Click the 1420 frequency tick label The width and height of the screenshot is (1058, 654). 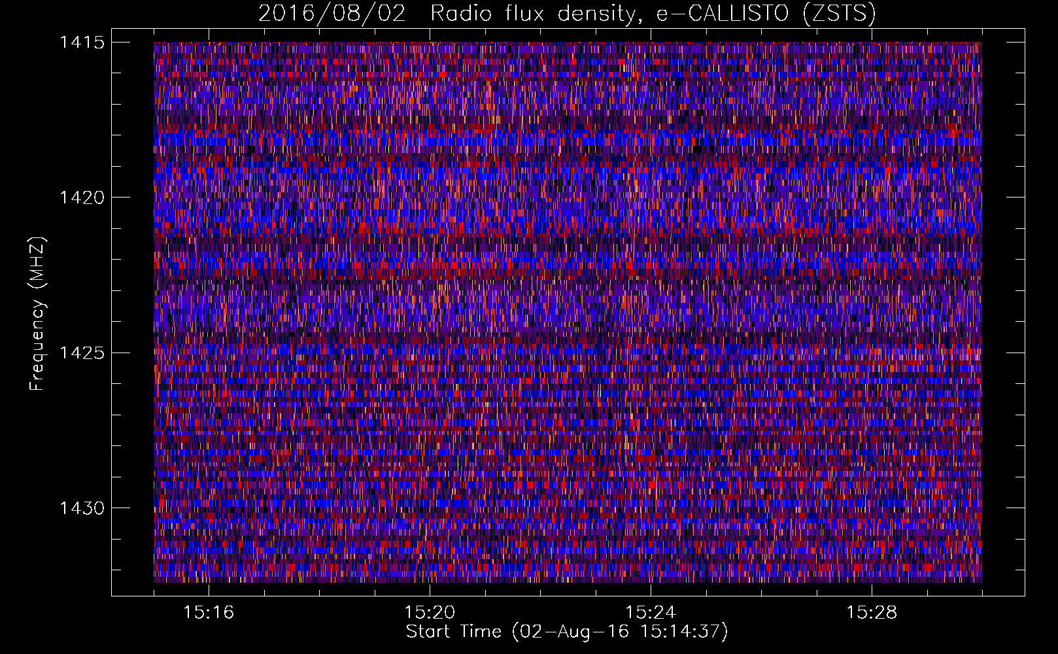click(82, 198)
